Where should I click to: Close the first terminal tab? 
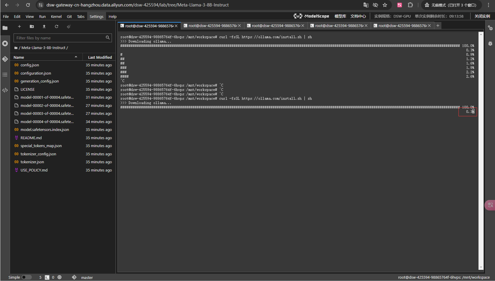coord(176,26)
